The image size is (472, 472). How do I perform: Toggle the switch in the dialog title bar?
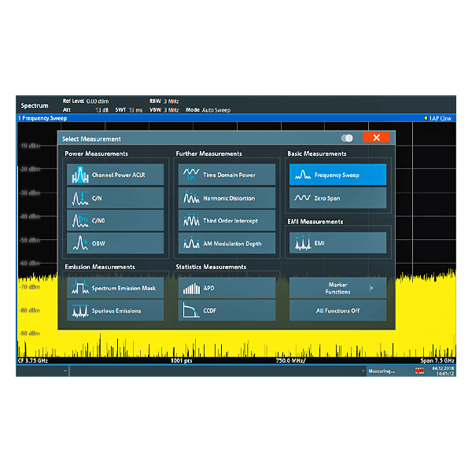(x=347, y=138)
